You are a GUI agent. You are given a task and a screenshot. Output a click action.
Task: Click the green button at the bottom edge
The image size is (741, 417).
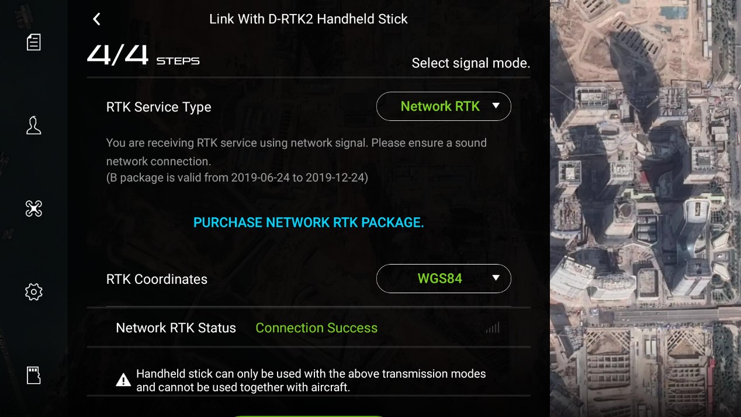[309, 415]
